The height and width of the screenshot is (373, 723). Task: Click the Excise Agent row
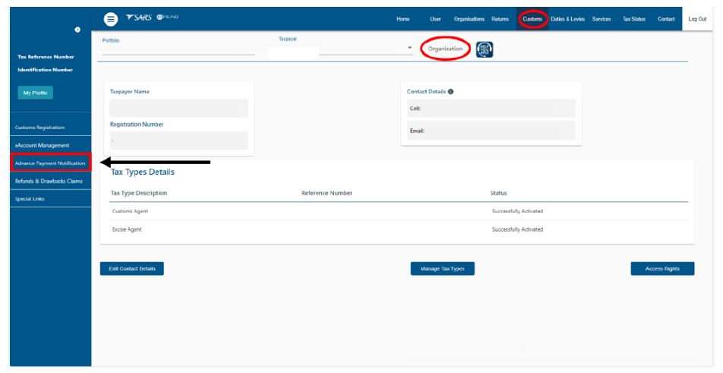[x=399, y=229]
